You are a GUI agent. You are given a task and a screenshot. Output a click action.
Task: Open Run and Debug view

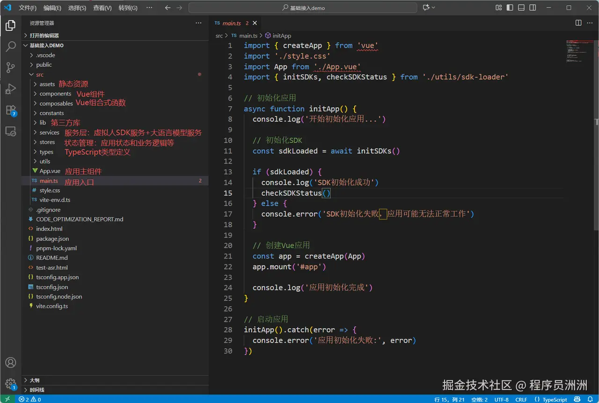(10, 89)
